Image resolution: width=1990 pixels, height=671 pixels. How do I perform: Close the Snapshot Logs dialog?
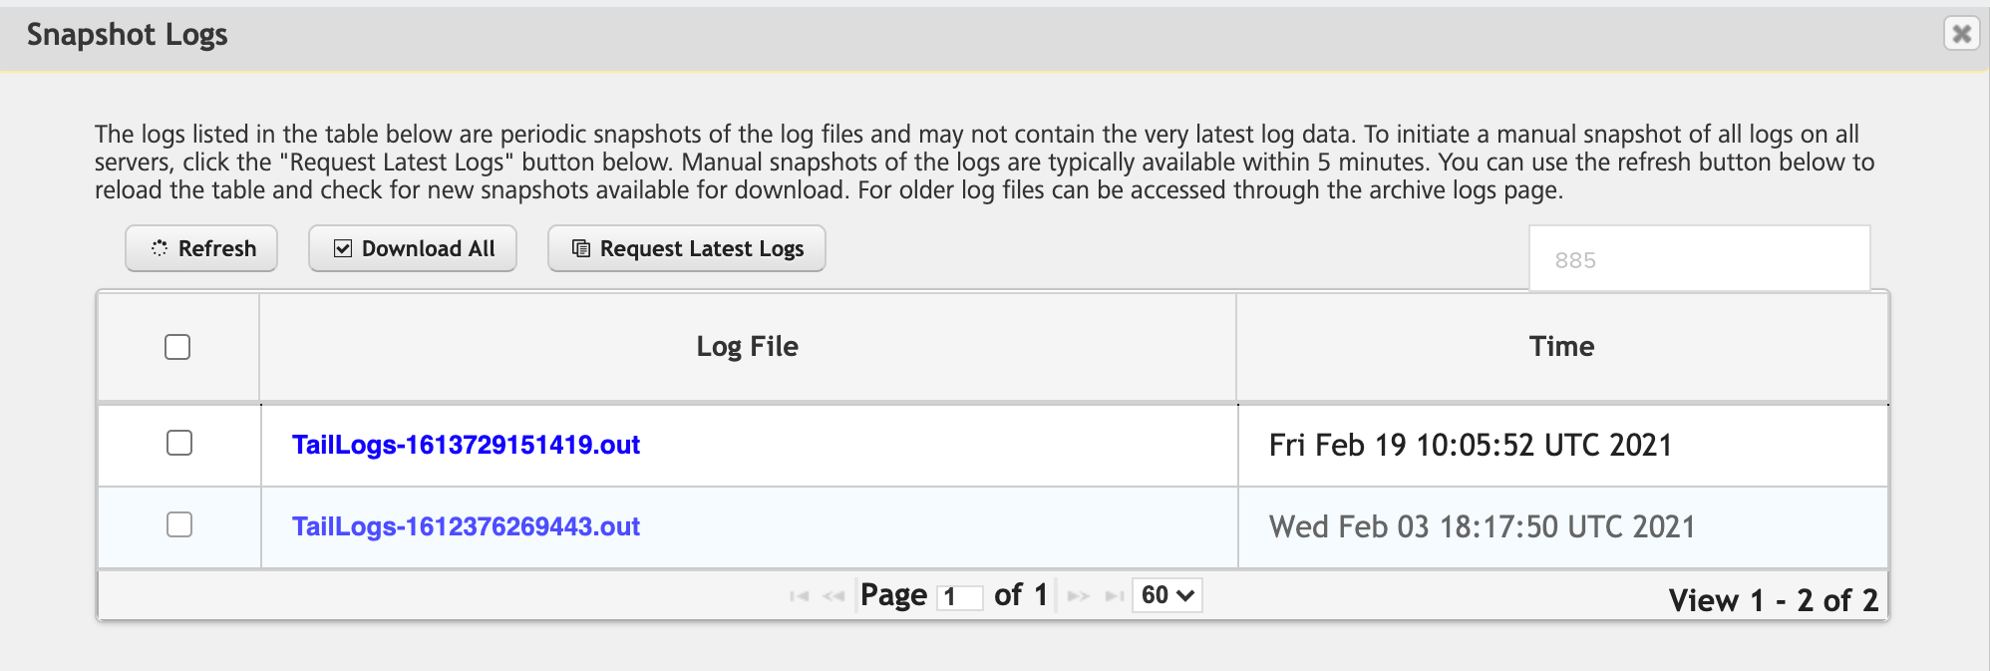pyautogui.click(x=1961, y=34)
